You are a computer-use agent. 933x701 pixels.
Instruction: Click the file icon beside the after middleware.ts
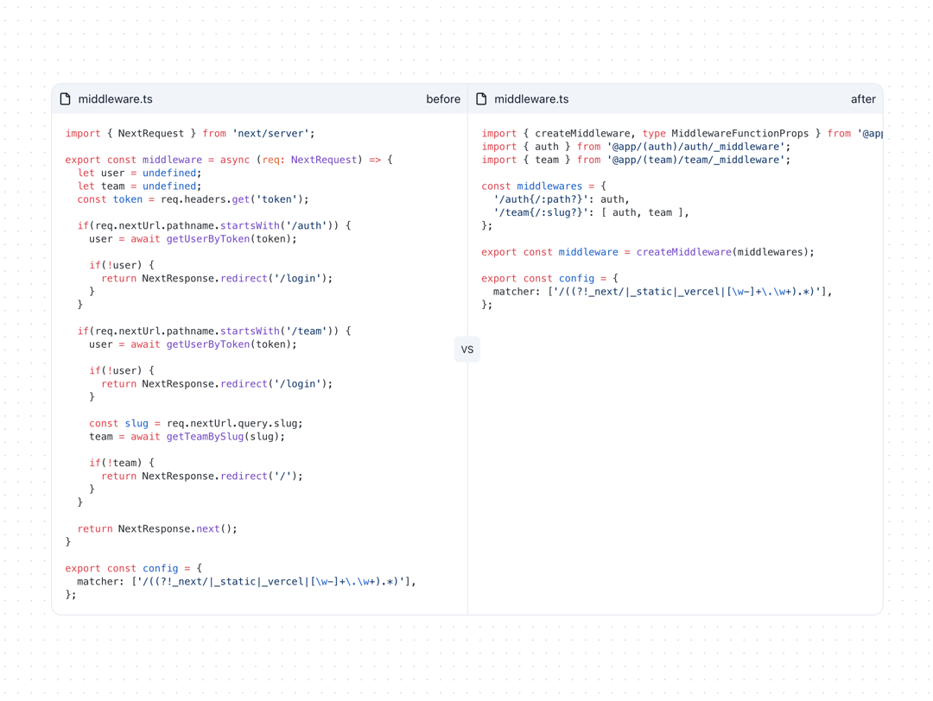point(481,99)
